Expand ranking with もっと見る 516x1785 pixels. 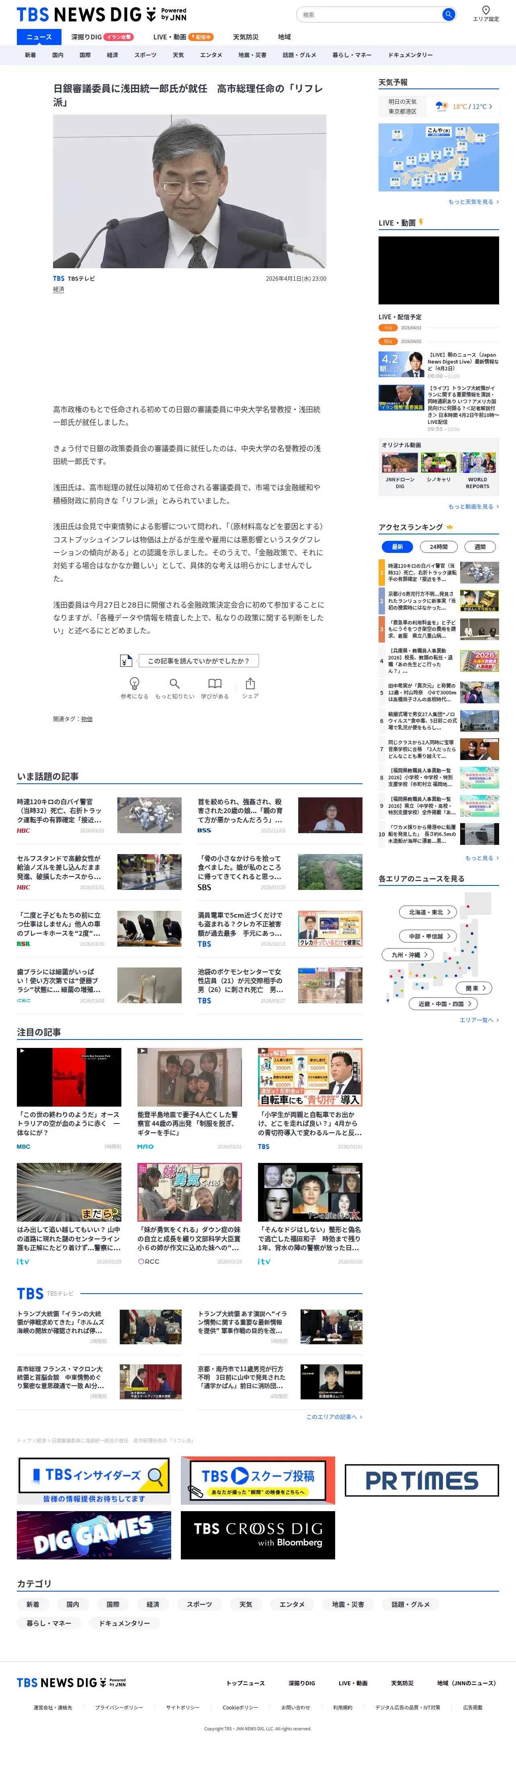pos(481,858)
